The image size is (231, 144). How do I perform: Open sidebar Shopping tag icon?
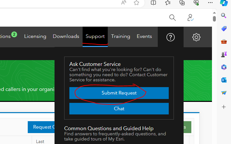pyautogui.click(x=224, y=29)
